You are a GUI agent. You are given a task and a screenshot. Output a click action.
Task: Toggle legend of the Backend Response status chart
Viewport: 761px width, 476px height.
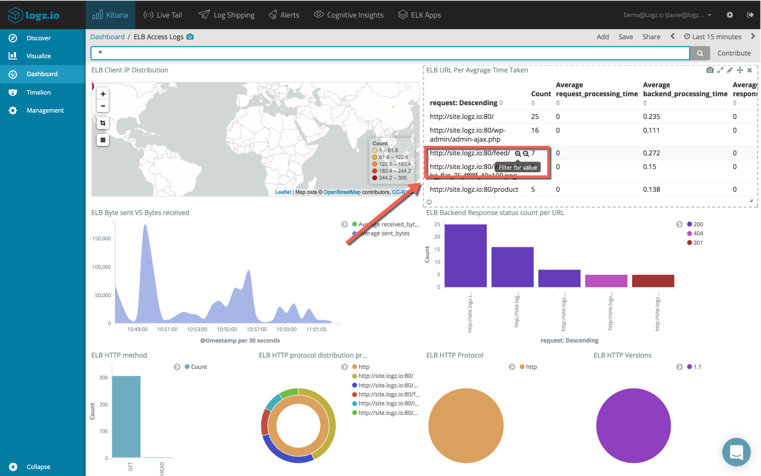[x=679, y=225]
